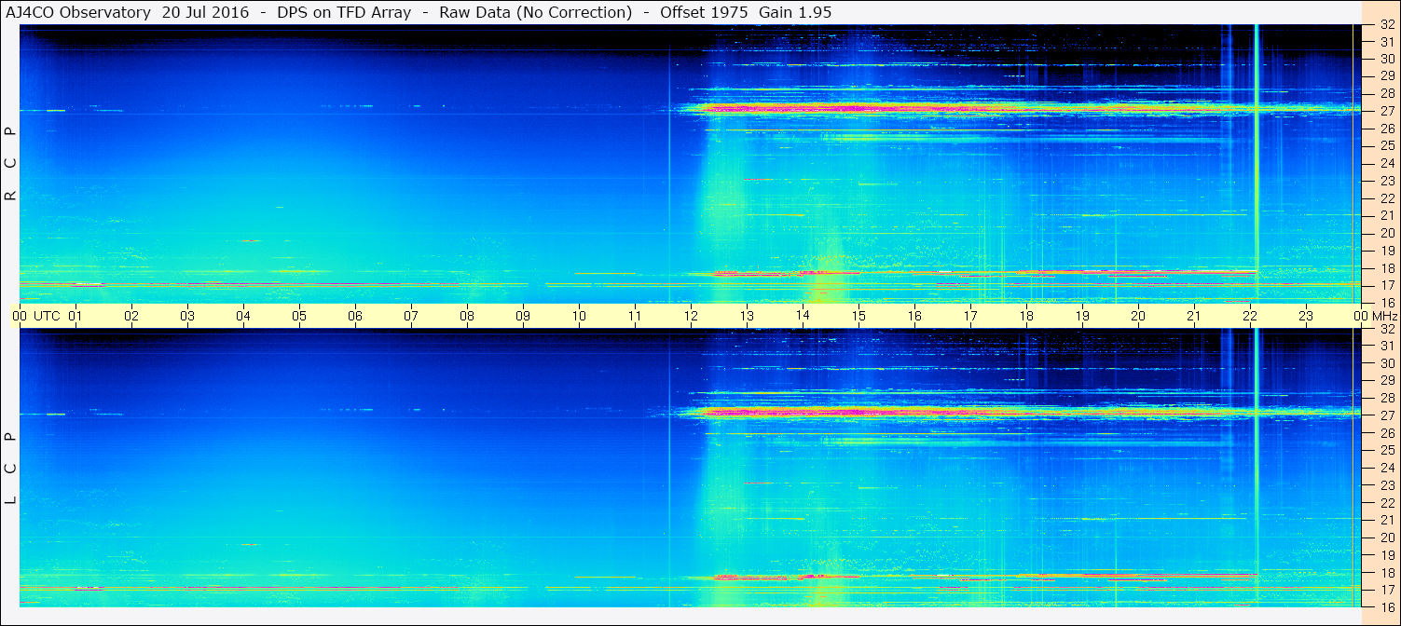
Task: Click the 24 MHz tick of the LCP scale
Action: [x=1386, y=468]
